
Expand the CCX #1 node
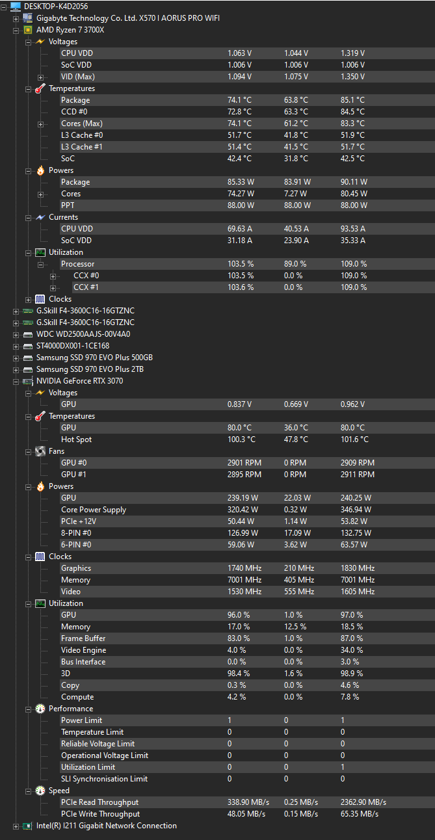coord(53,287)
